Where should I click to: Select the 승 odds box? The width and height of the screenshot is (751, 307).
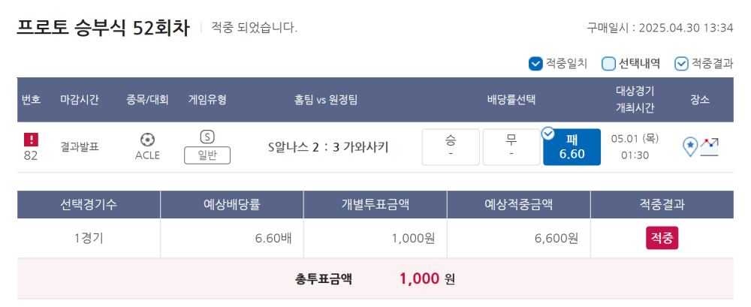451,147
